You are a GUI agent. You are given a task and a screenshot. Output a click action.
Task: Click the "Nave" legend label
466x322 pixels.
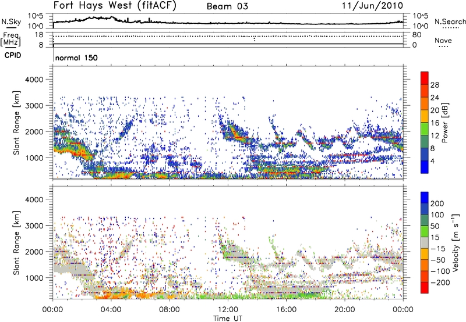point(443,40)
